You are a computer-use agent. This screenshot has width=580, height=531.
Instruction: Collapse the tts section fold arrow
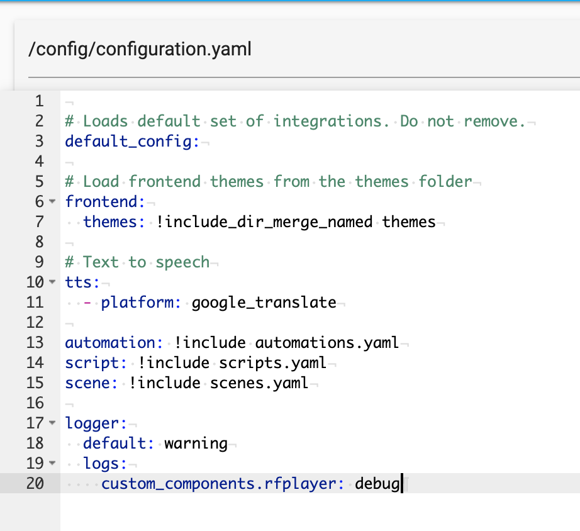[52, 282]
